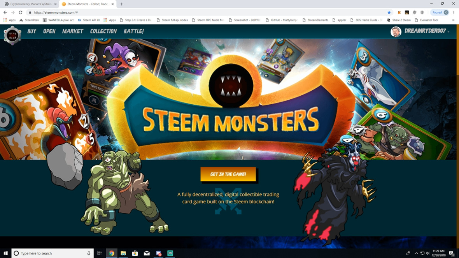Open the 3DS Hacks Guide bookmark

pyautogui.click(x=366, y=20)
